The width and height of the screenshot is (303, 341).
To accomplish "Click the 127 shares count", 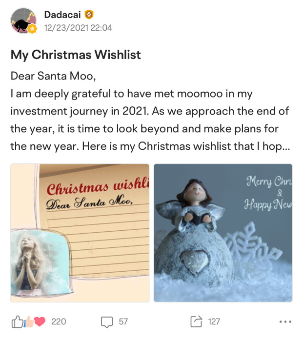I will tap(214, 321).
